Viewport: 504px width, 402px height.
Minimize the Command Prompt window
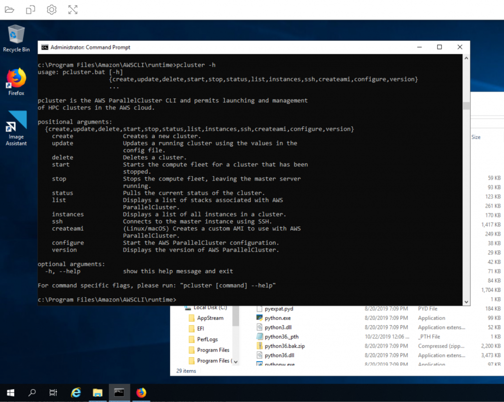tap(419, 47)
